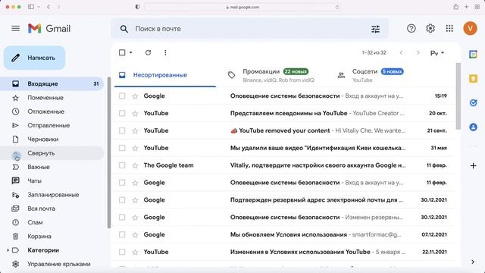The image size is (485, 273).
Task: Click the left sidebar scrollbar
Action: [x=109, y=152]
